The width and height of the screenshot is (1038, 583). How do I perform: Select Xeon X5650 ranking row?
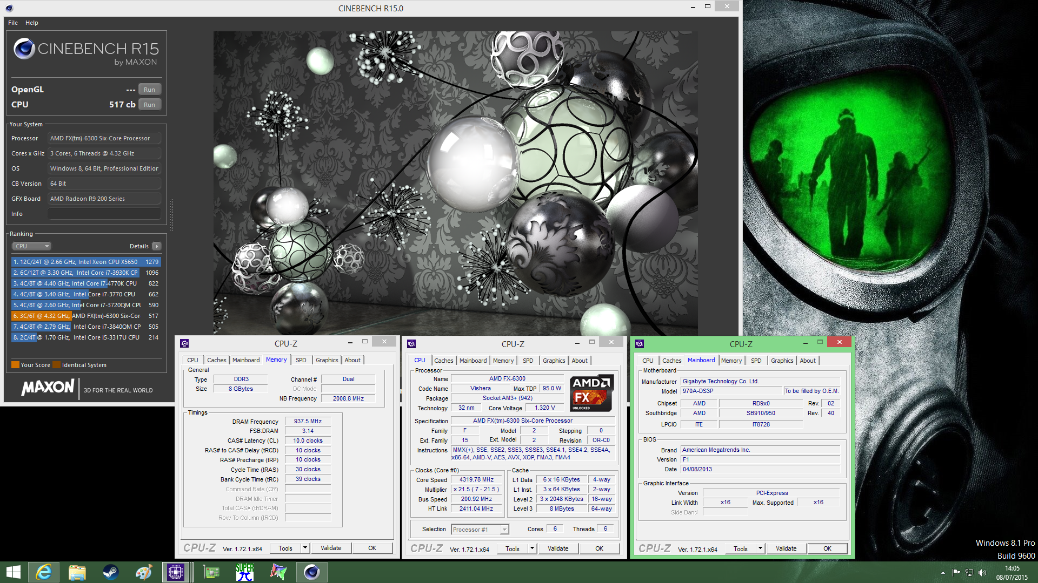coord(86,262)
